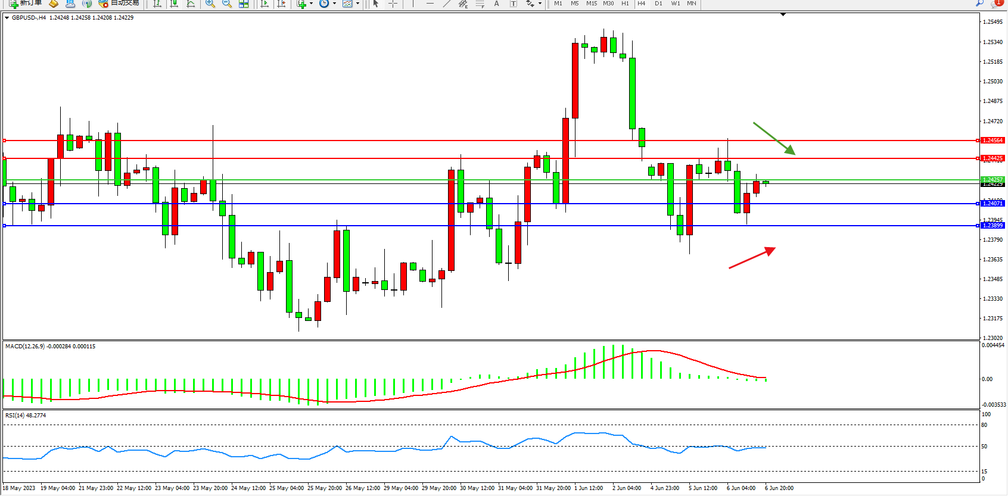Select the Fibonacci retracement tool
This screenshot has height=496, width=1008.
(480, 4)
